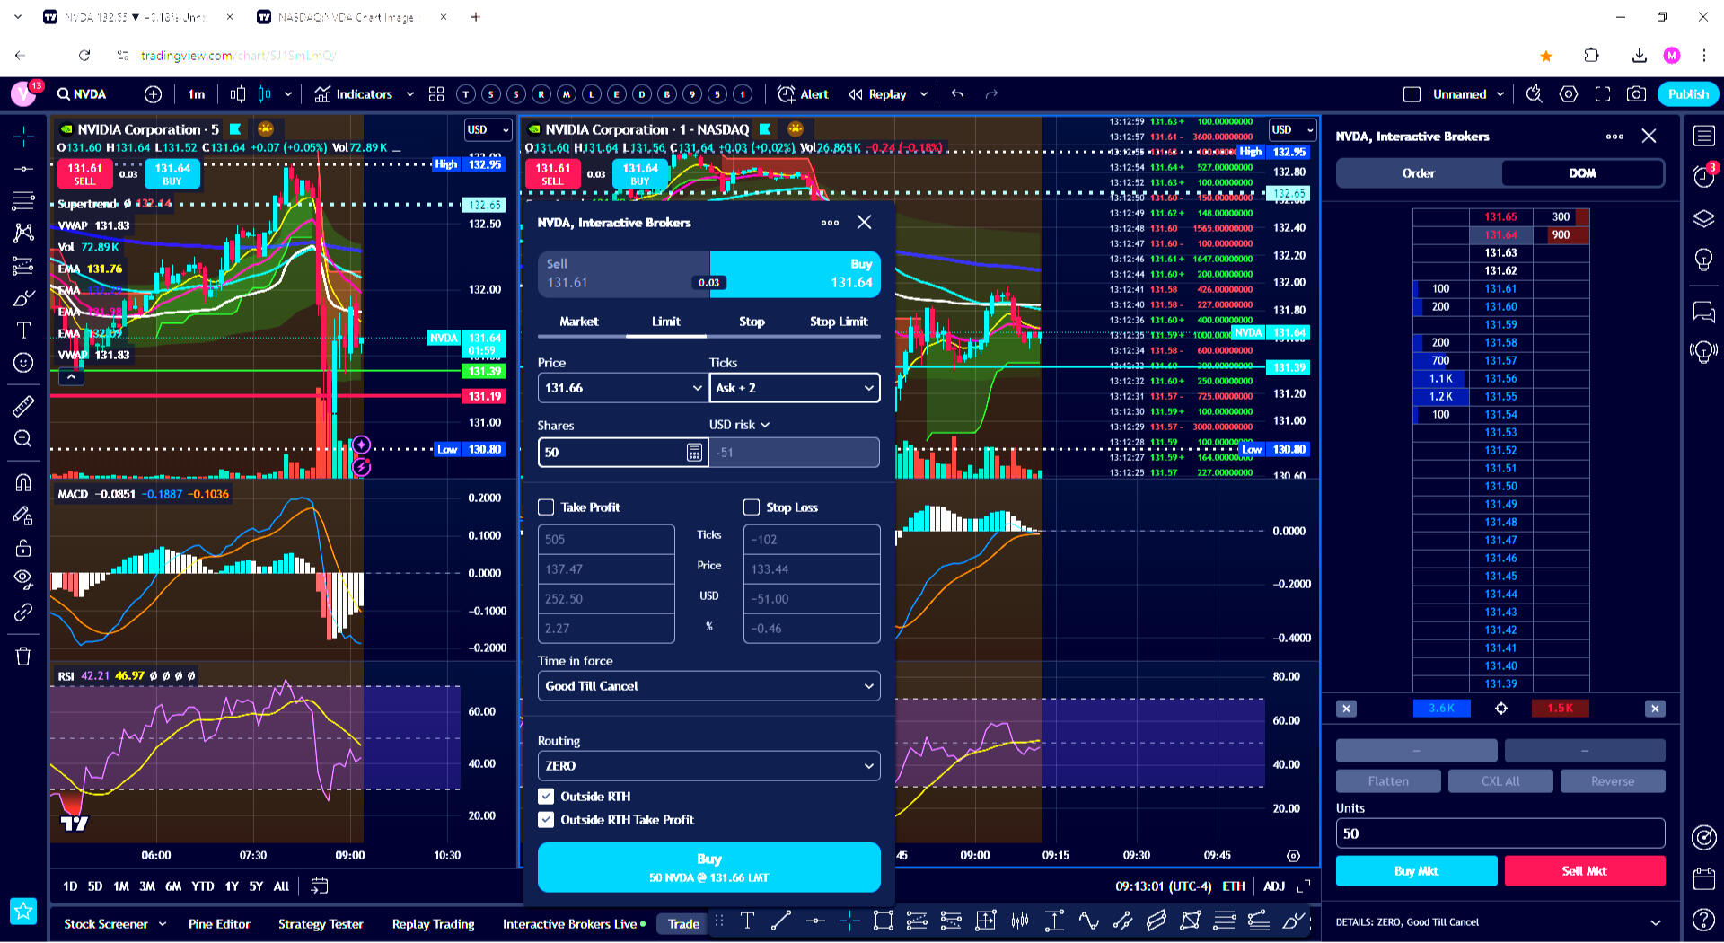Click the Buy 50 NVDA limit button
Viewport: 1724px width, 943px height.
708,868
